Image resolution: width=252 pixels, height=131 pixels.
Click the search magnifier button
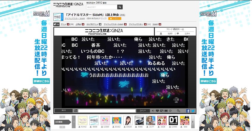coord(120,7)
